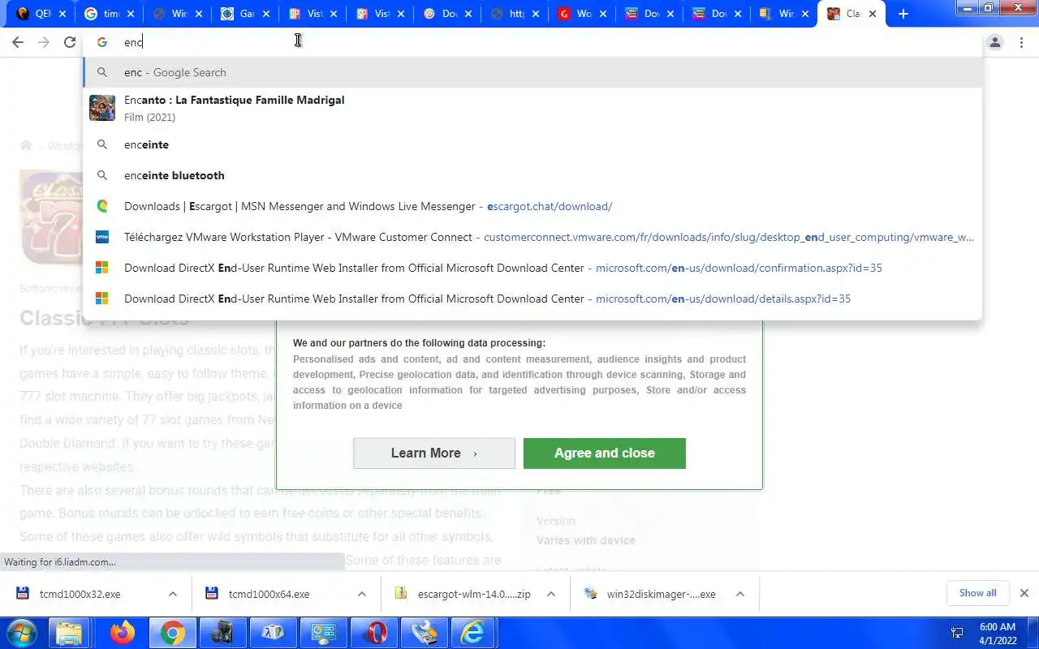Click the tcmd1000x32.exe download file icon

[x=22, y=594]
